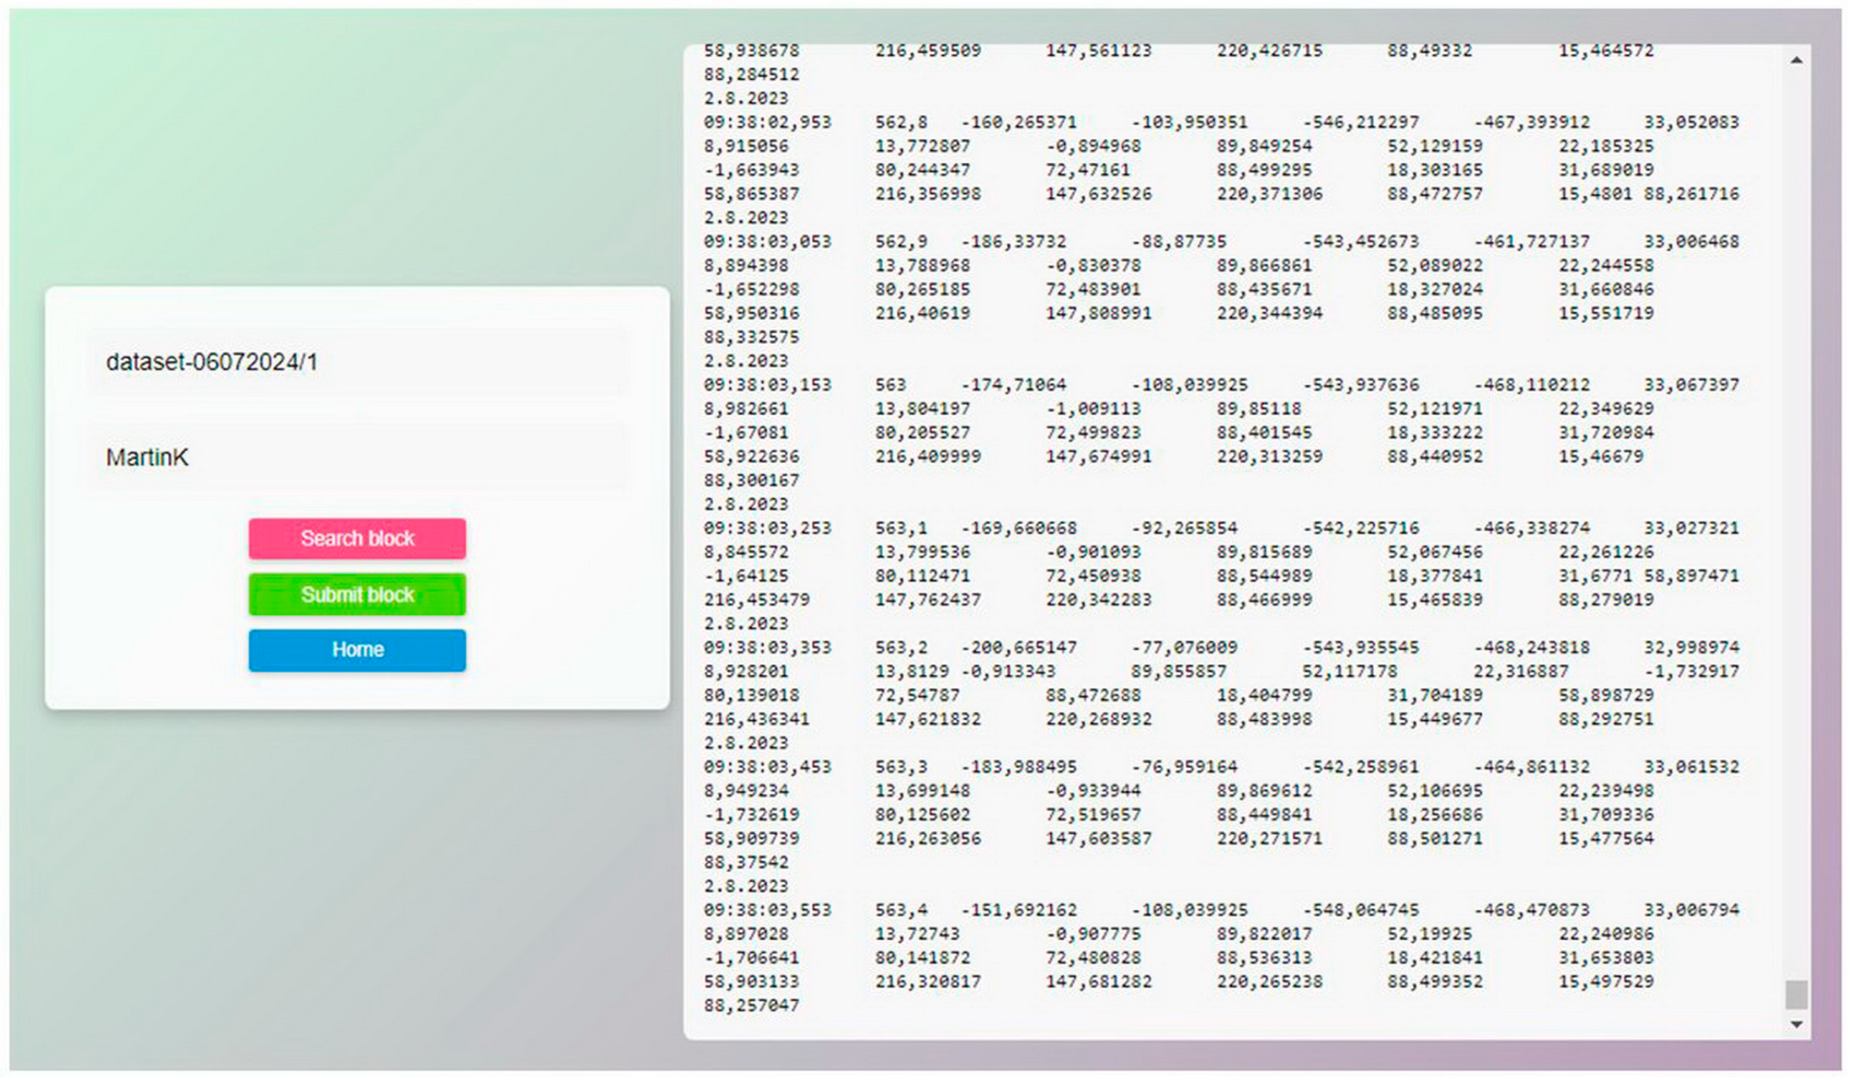Viewport: 1850px width, 1080px height.
Task: Click the value 88,284512
Action: pyautogui.click(x=751, y=74)
